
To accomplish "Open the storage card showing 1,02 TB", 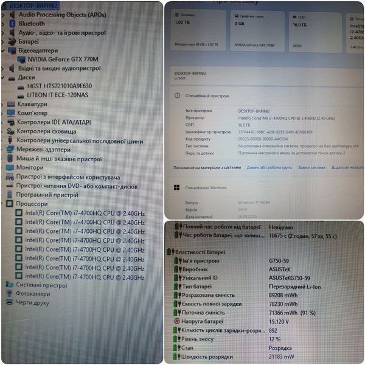I will pos(198,30).
